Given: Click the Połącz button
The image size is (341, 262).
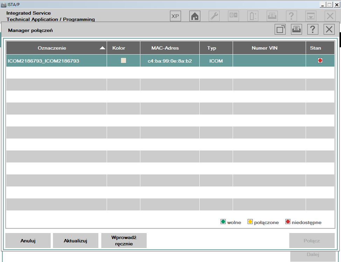Looking at the screenshot, I should [x=312, y=240].
